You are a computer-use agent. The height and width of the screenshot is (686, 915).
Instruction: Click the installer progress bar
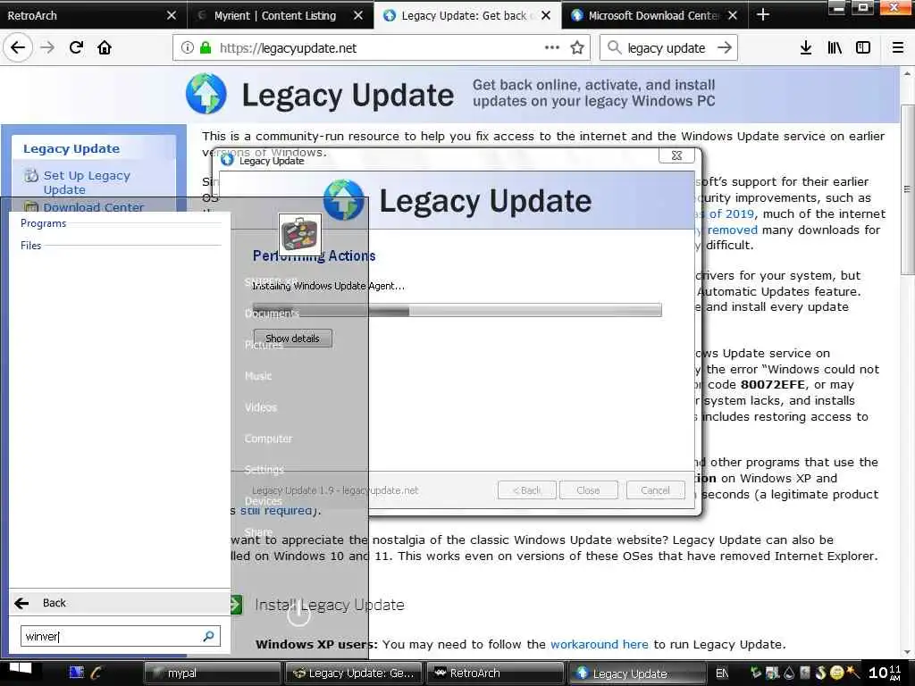(457, 310)
